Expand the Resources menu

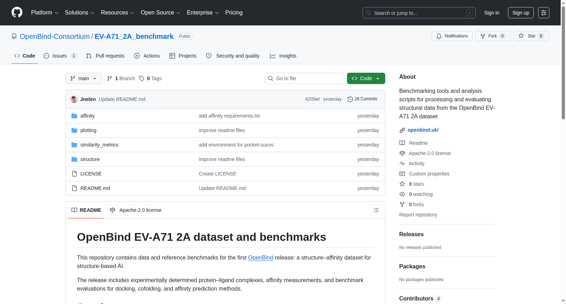(x=117, y=13)
